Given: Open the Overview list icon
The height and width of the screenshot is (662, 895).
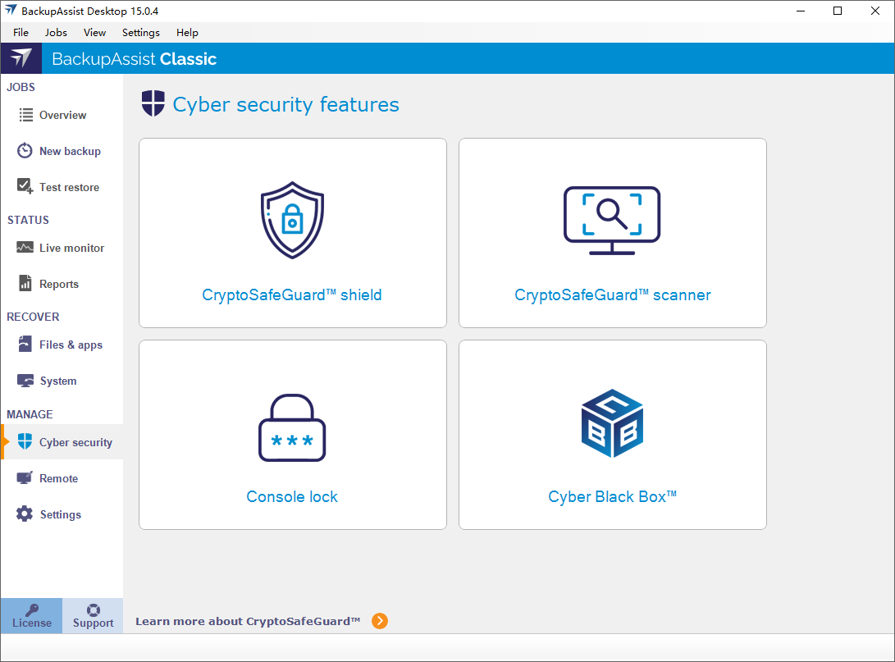Looking at the screenshot, I should [x=25, y=116].
